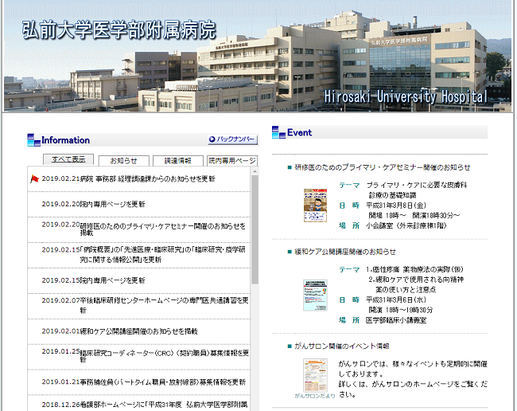Click the 医学部臨床小講義室 venue text
The image size is (517, 411).
pyautogui.click(x=396, y=320)
